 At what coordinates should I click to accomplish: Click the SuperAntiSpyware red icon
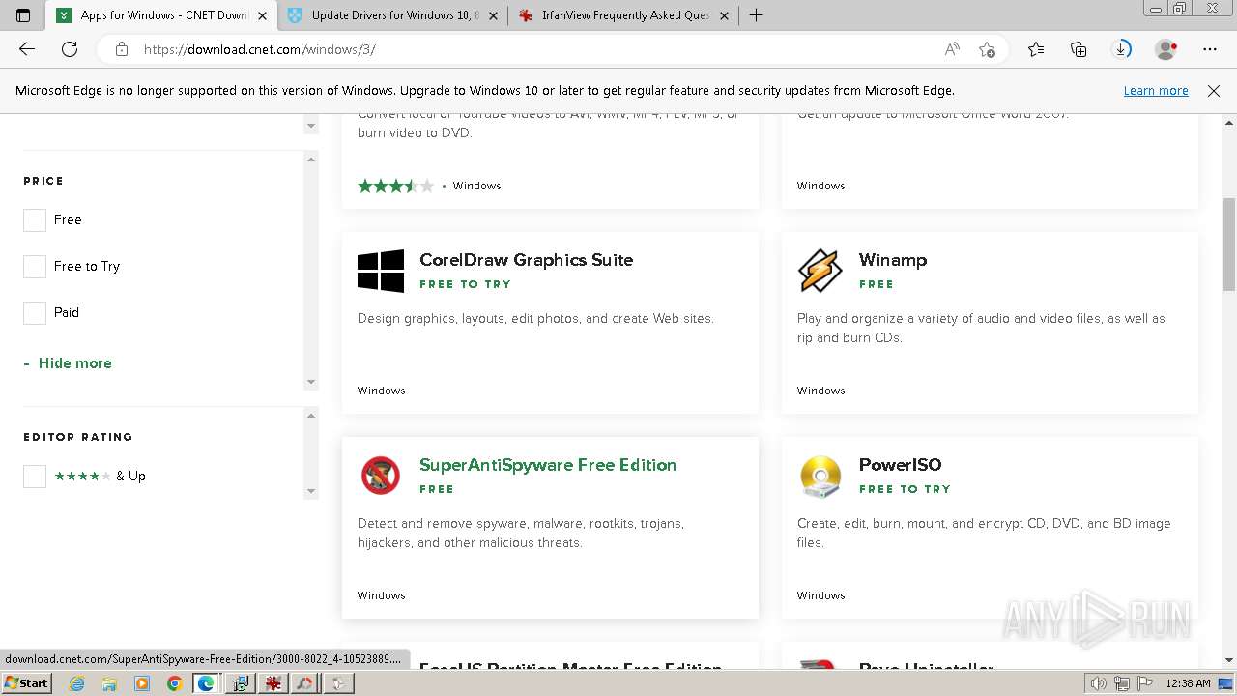pos(381,476)
